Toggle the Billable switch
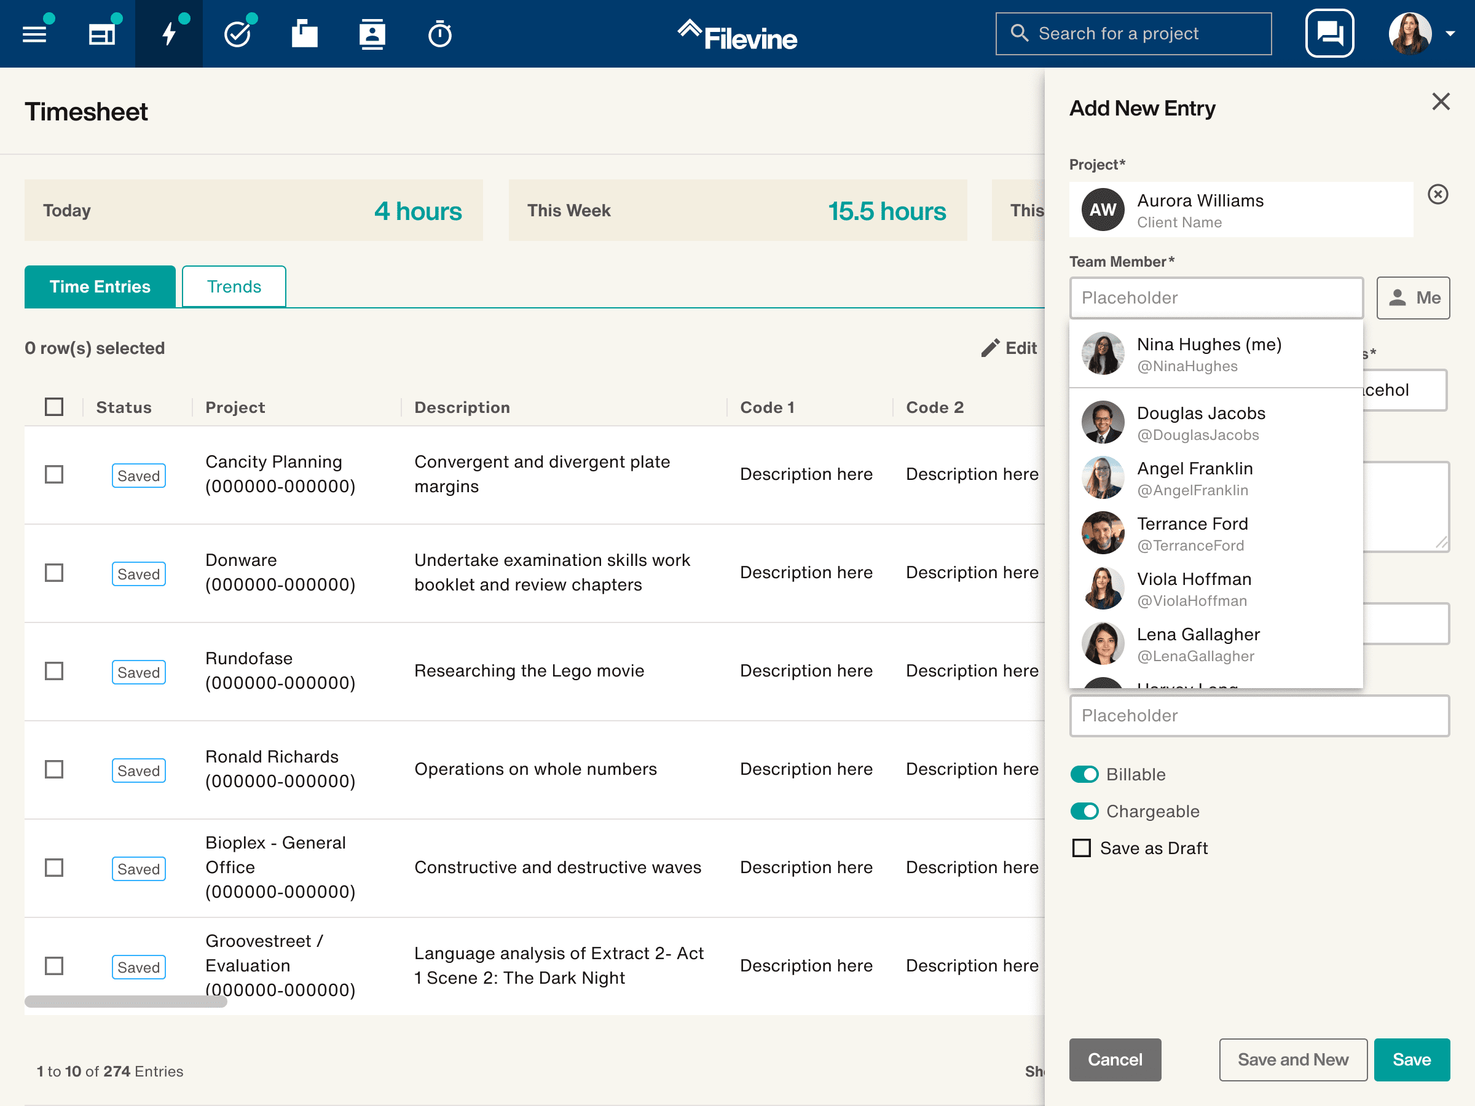 (x=1084, y=775)
